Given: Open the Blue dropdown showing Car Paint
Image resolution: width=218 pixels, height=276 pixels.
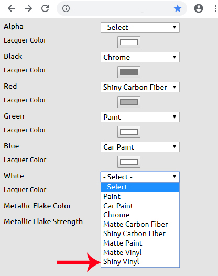Looking at the screenshot, I should point(140,147).
